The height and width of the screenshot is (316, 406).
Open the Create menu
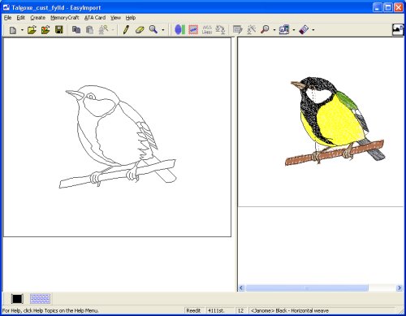click(x=38, y=18)
